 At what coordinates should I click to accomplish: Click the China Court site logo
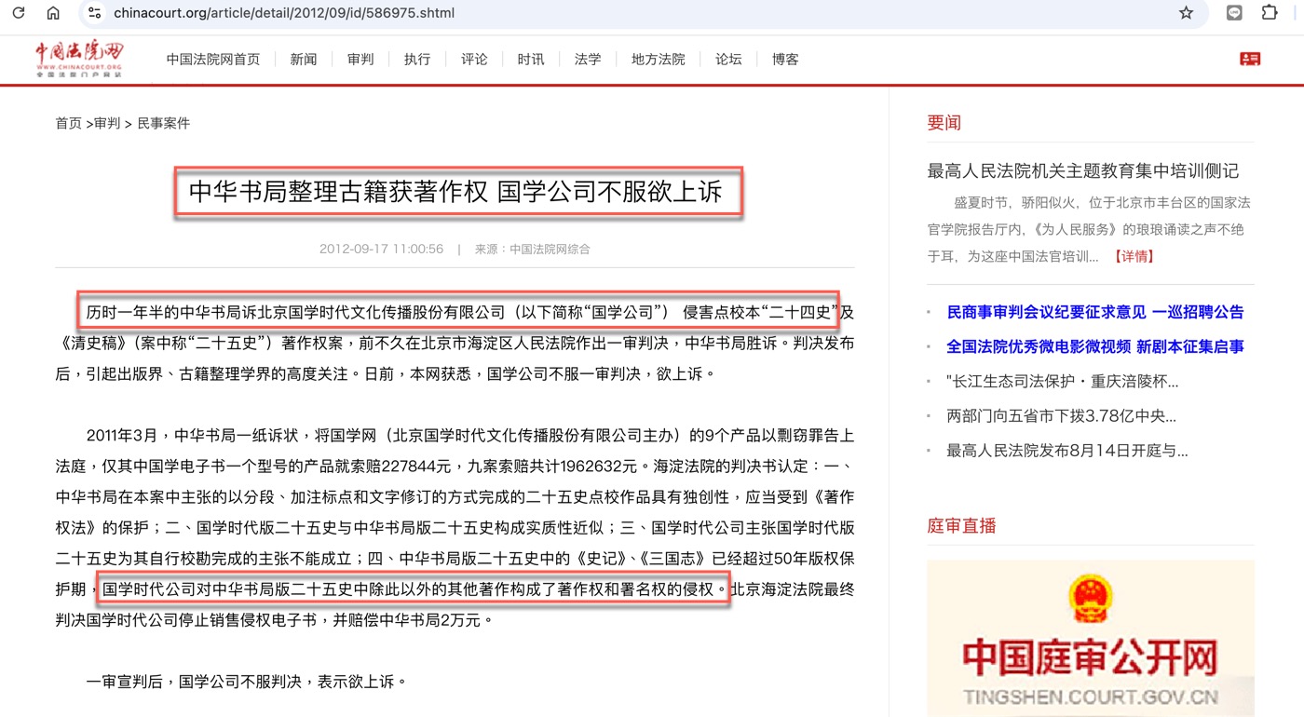[x=79, y=59]
